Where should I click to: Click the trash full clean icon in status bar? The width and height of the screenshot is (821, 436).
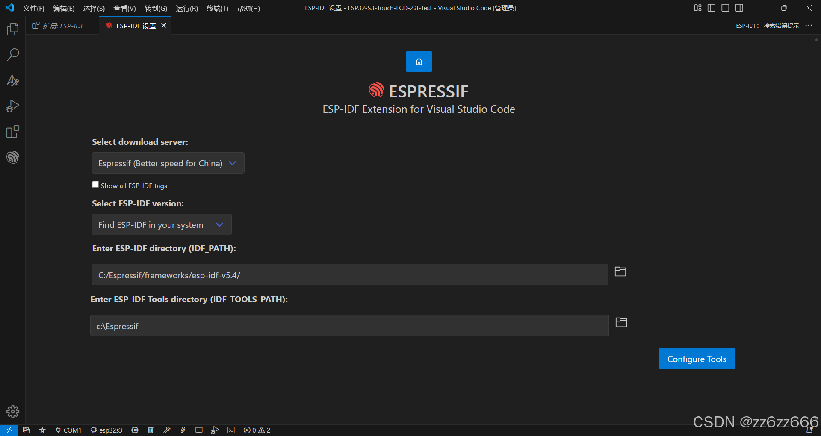151,430
